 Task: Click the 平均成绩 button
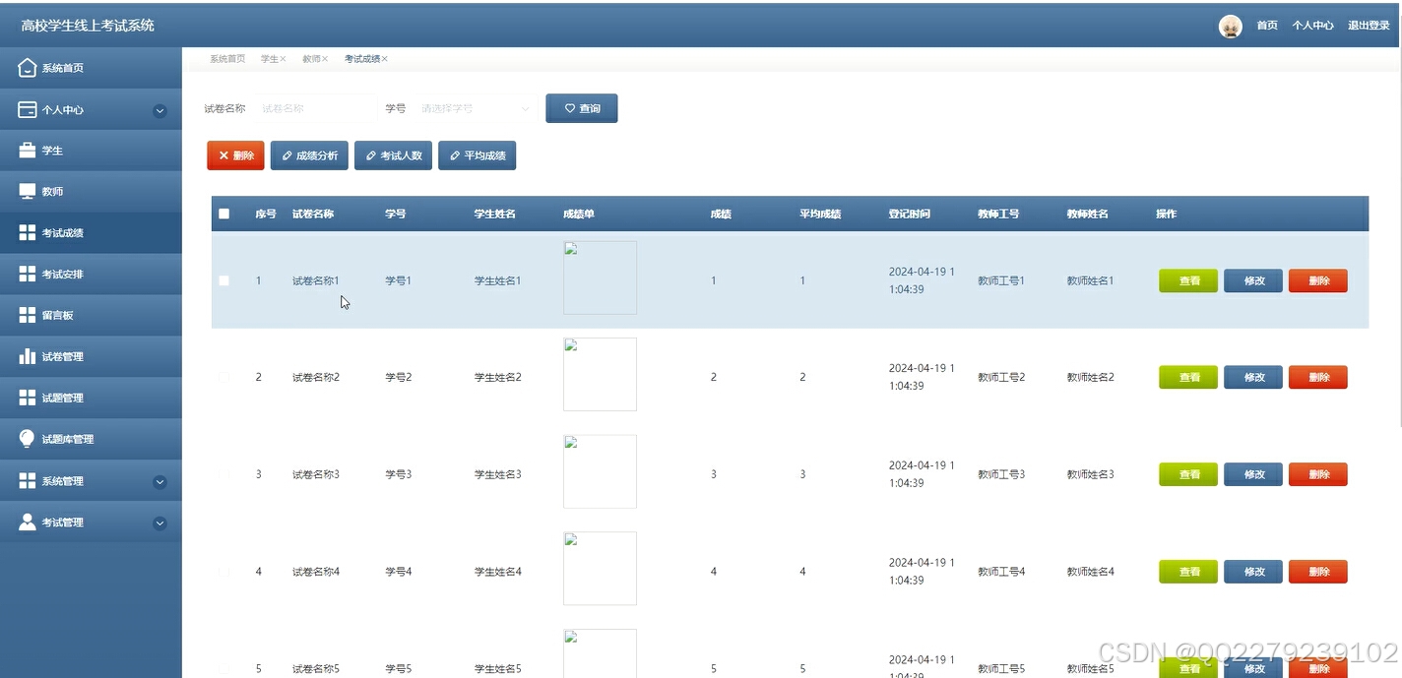pyautogui.click(x=478, y=155)
